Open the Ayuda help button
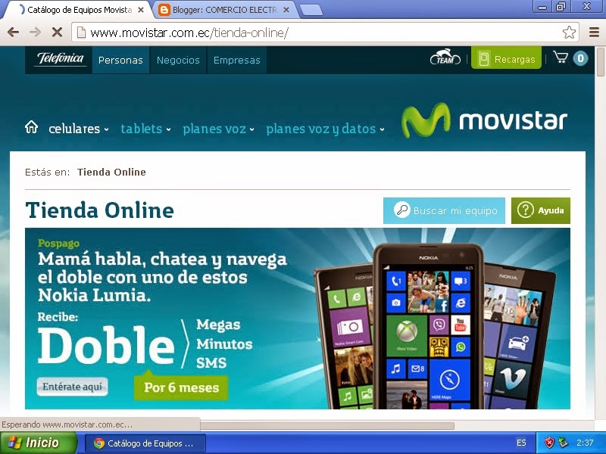 (x=541, y=210)
